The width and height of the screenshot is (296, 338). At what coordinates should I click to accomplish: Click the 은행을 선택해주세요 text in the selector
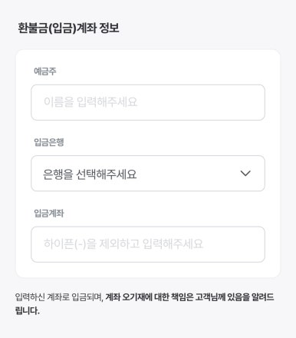(90, 174)
